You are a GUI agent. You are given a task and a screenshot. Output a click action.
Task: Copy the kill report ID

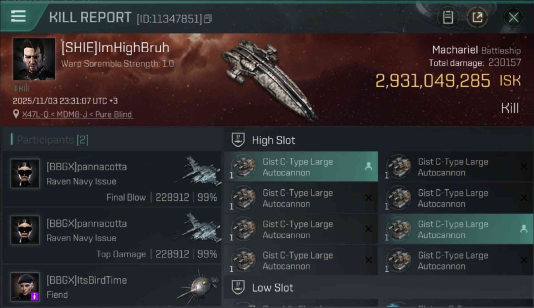click(x=208, y=19)
